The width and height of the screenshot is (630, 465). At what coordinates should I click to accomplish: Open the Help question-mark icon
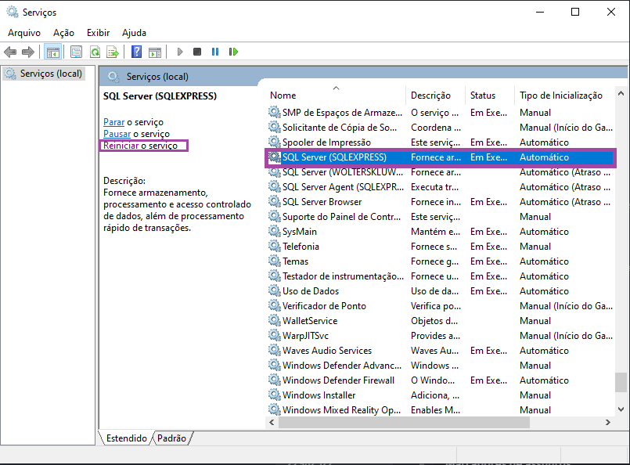[x=137, y=52]
